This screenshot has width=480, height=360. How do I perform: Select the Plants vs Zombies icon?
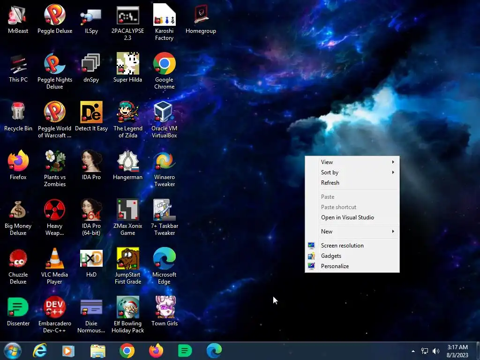point(55,168)
